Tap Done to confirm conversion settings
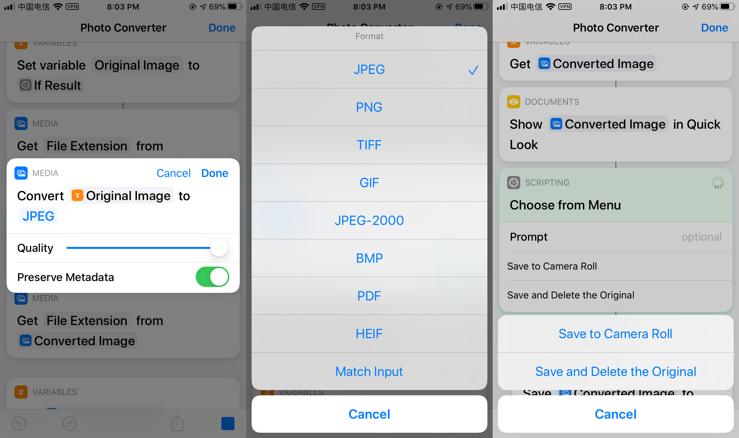 [x=214, y=173]
